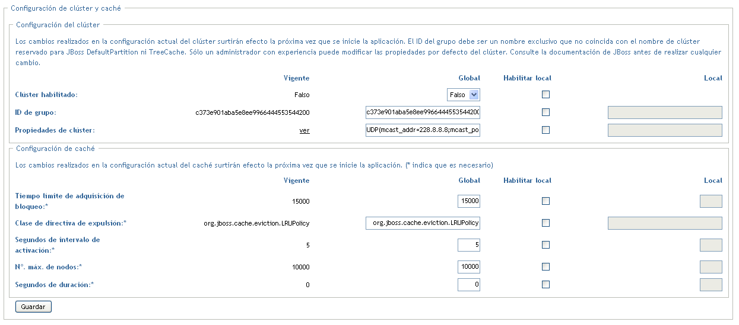Click the 'ID de grupo:' label
Viewport: 739px width, 325px height.
36,112
